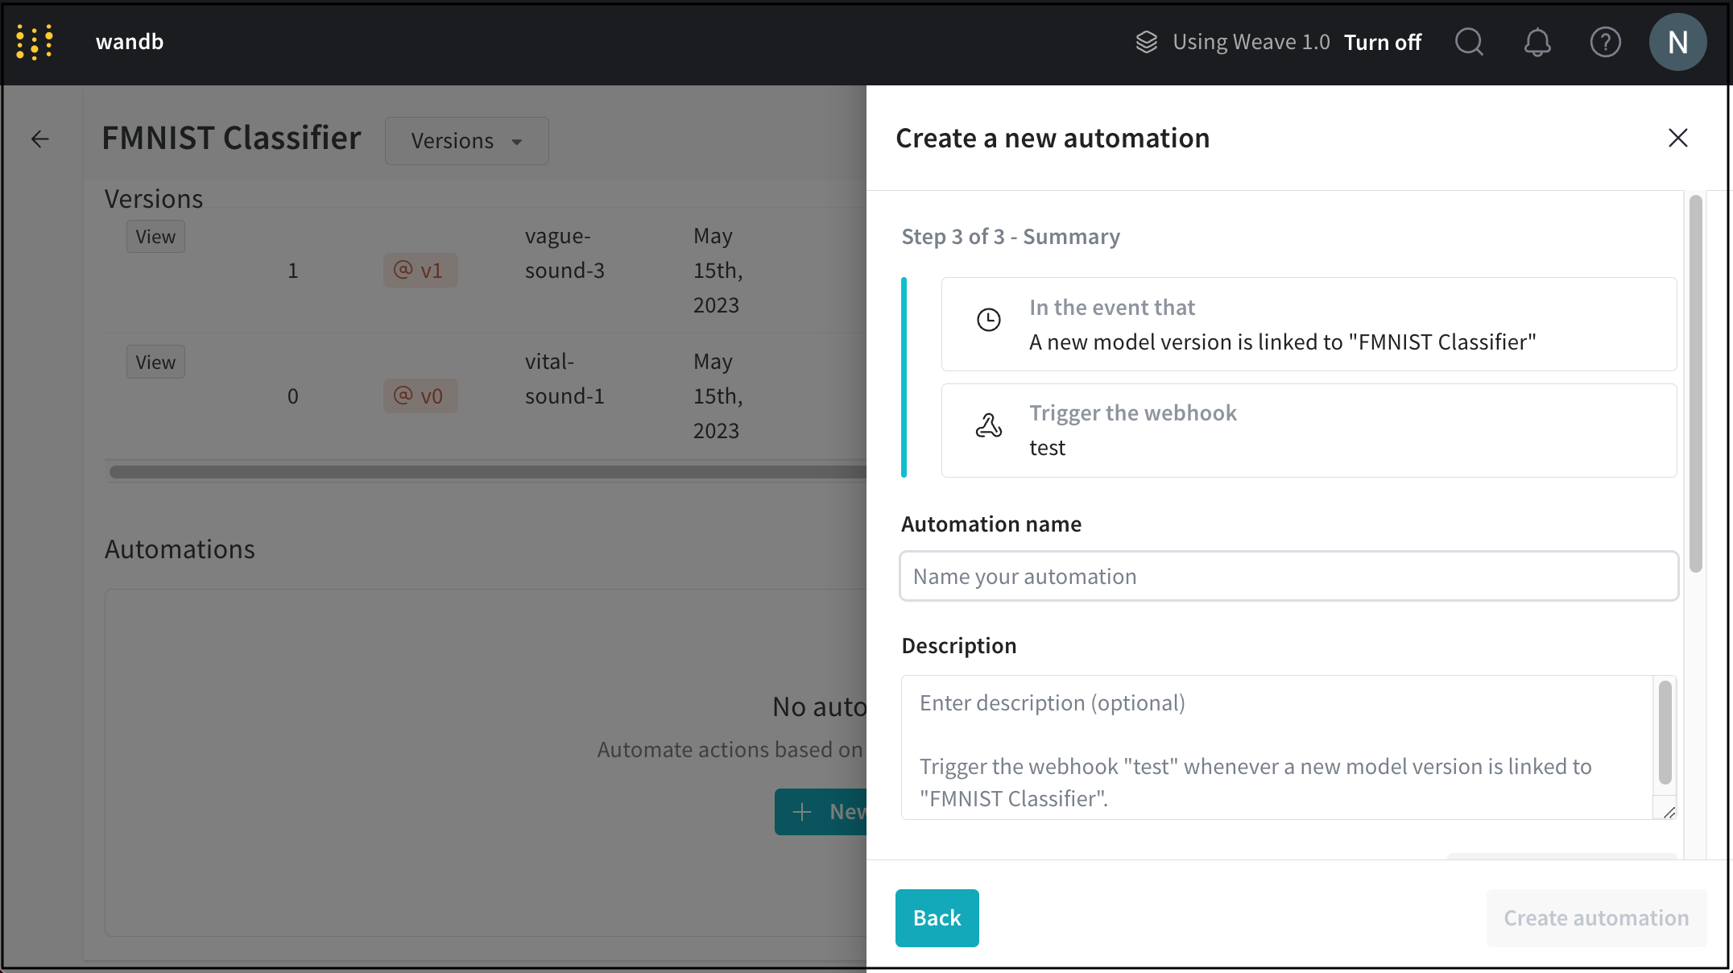Close the Create a new automation panel
The image size is (1733, 973).
coord(1677,138)
